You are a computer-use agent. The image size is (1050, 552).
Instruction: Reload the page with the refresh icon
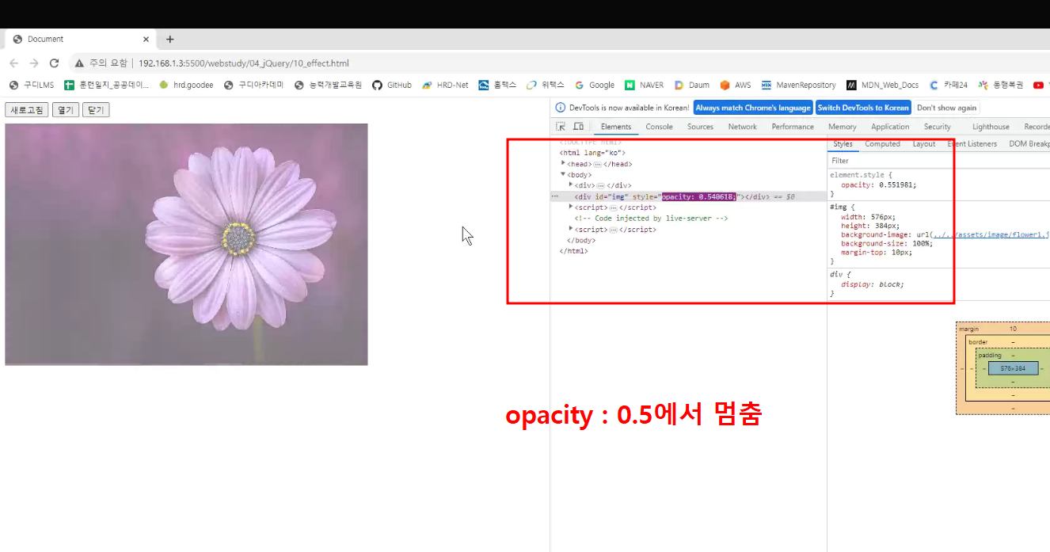click(55, 63)
